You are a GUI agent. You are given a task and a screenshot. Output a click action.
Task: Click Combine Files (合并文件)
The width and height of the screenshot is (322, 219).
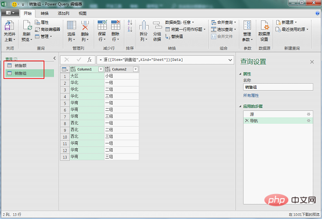tap(222, 37)
